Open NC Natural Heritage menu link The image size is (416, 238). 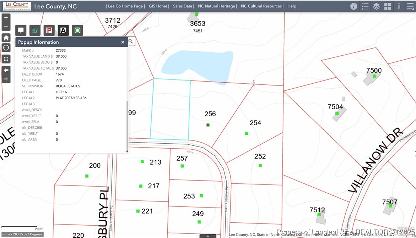pos(216,6)
